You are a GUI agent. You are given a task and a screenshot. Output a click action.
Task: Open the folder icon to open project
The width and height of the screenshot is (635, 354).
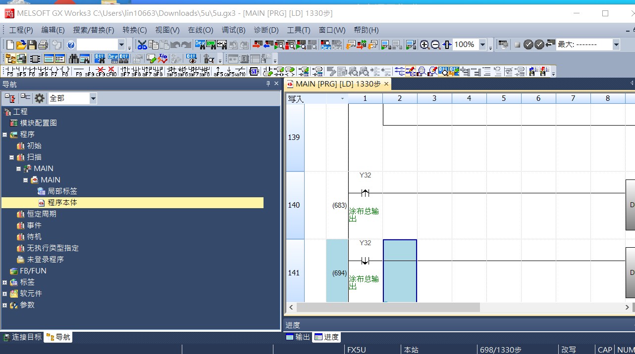[x=21, y=45]
